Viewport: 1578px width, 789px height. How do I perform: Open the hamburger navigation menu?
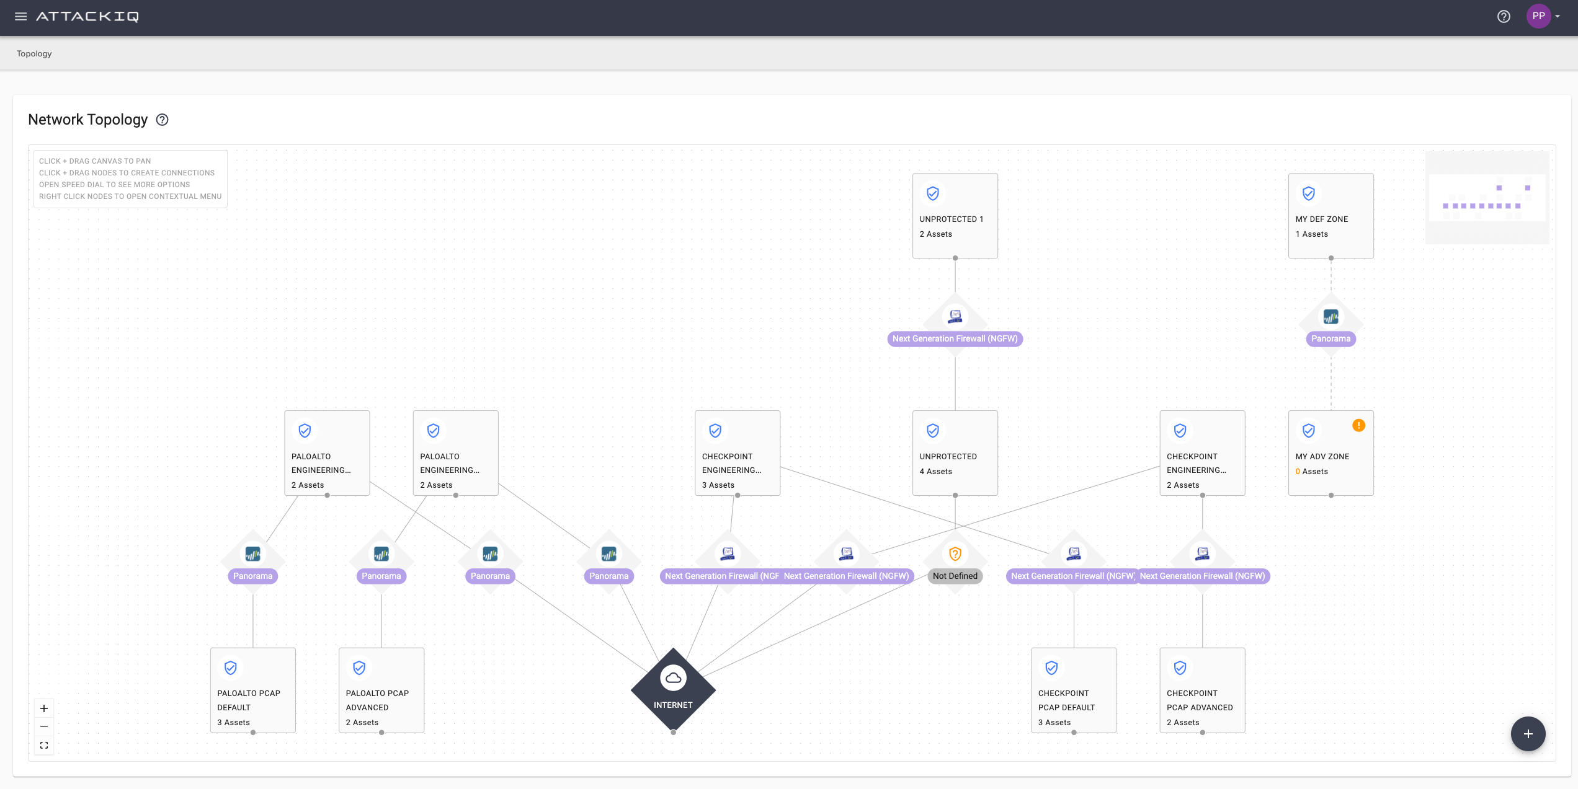click(x=20, y=17)
